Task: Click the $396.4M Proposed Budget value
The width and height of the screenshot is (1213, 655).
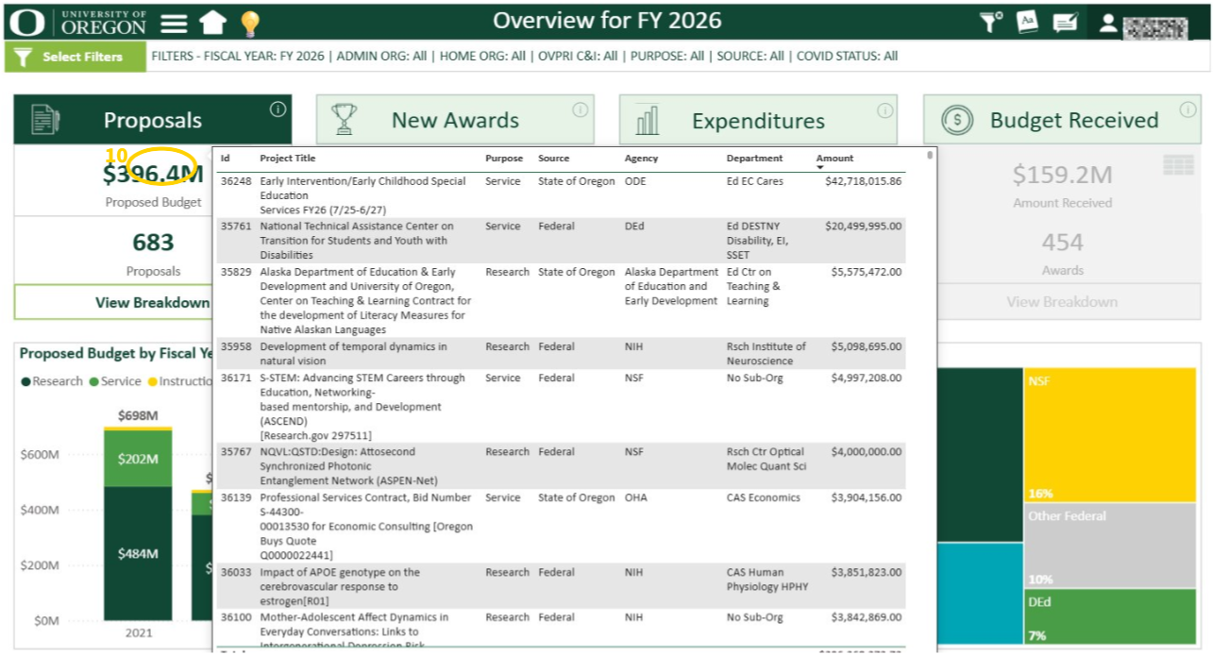Action: pyautogui.click(x=153, y=174)
